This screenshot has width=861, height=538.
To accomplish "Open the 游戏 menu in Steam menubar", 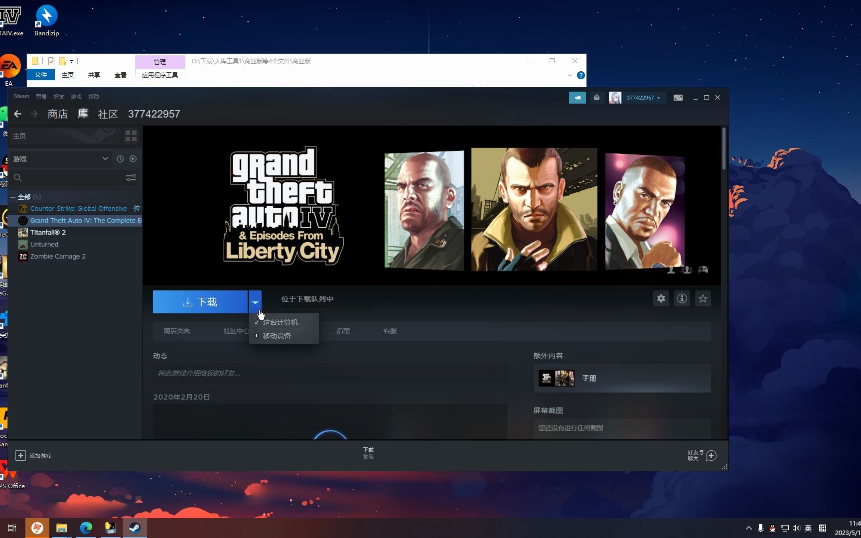I will point(76,97).
